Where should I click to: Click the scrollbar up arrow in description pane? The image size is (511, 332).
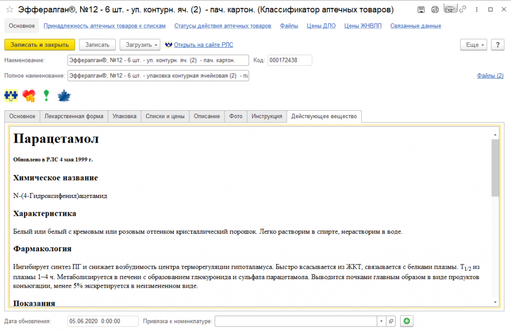(x=495, y=135)
